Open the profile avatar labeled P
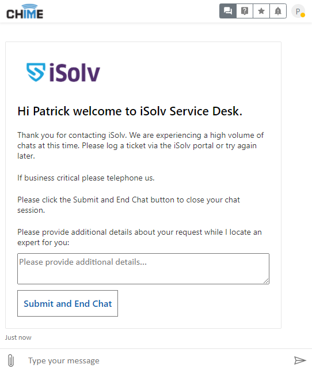312x372 pixels. point(298,11)
